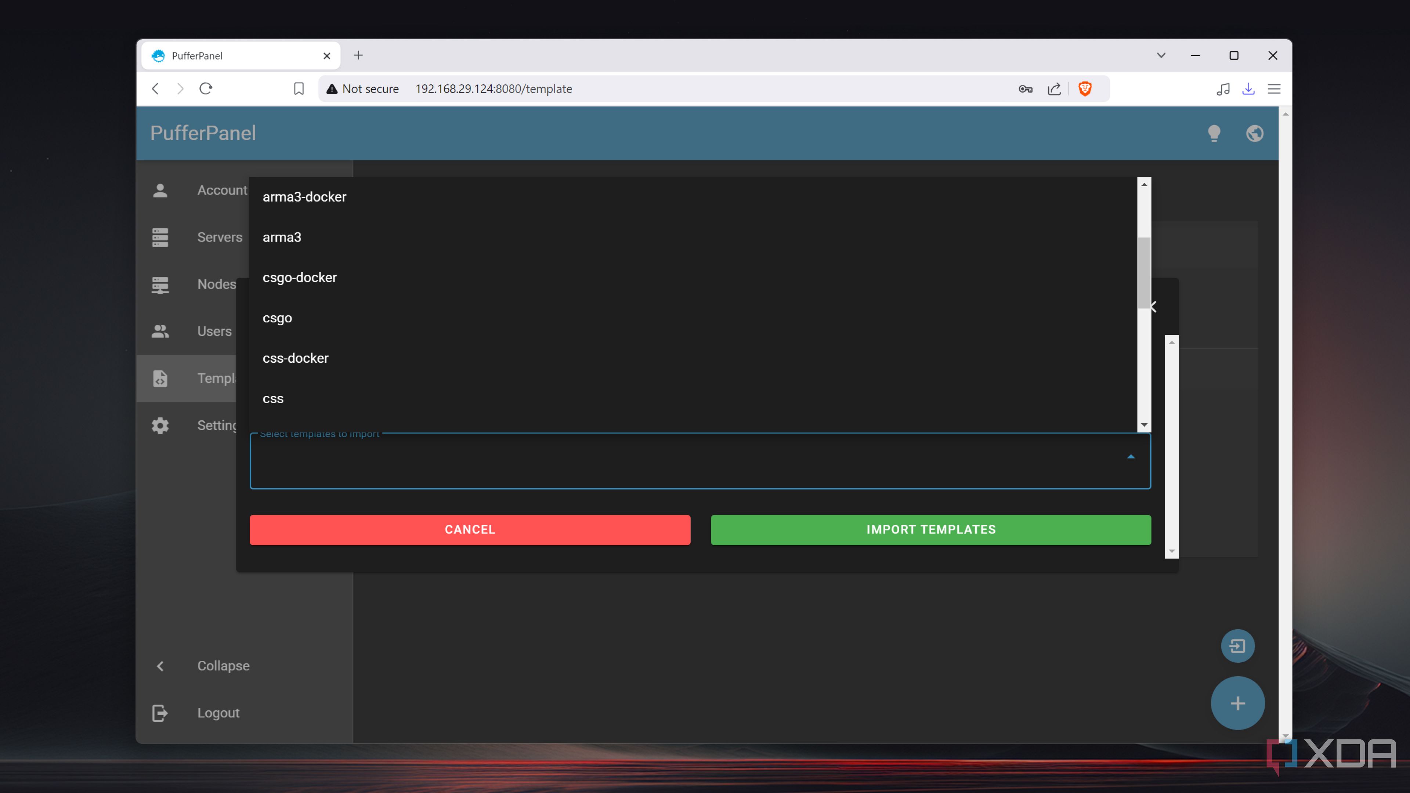Image resolution: width=1410 pixels, height=793 pixels.
Task: Select arma3 template option
Action: 693,238
